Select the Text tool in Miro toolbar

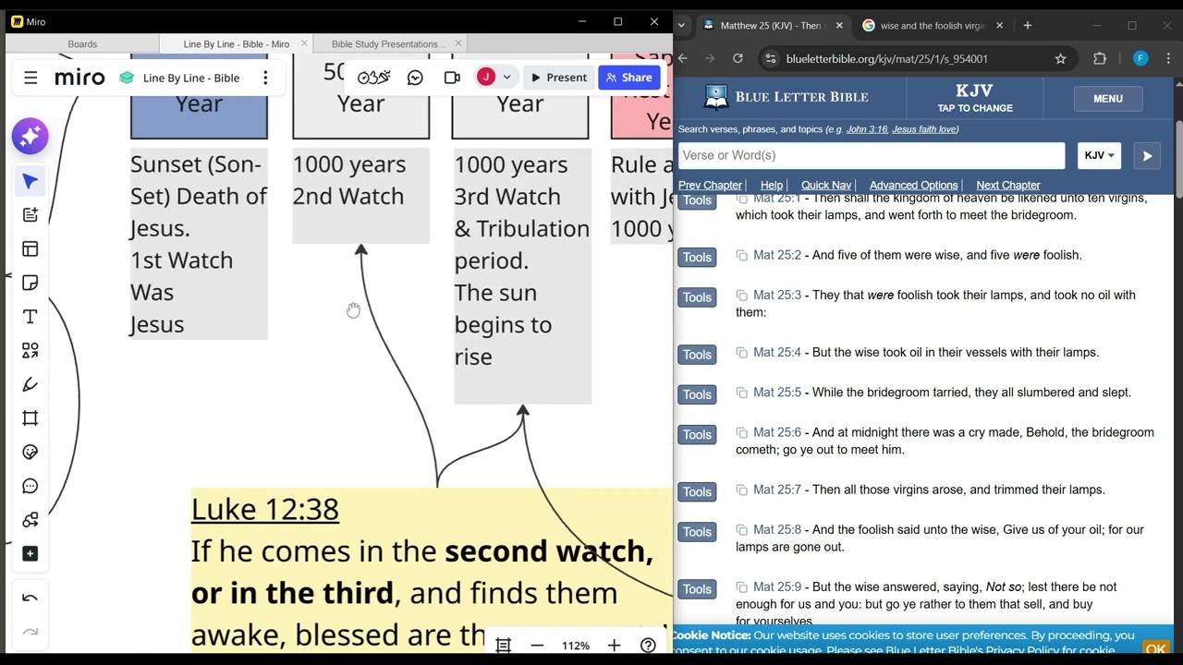[30, 317]
